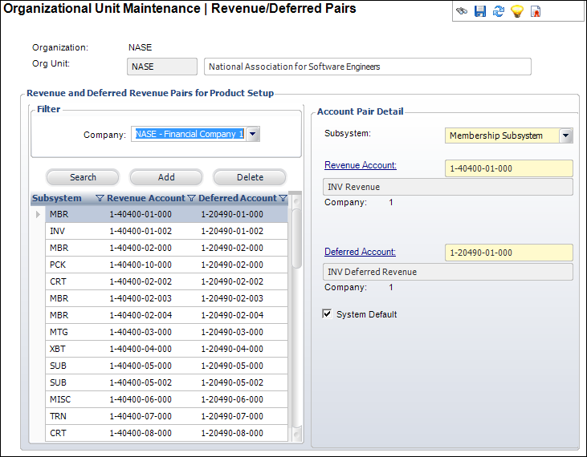587x457 pixels.
Task: Click the Subsystem column filter icon
Action: coord(100,198)
